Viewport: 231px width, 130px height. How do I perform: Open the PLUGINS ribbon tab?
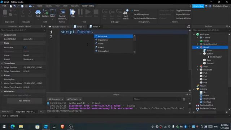tap(75, 6)
